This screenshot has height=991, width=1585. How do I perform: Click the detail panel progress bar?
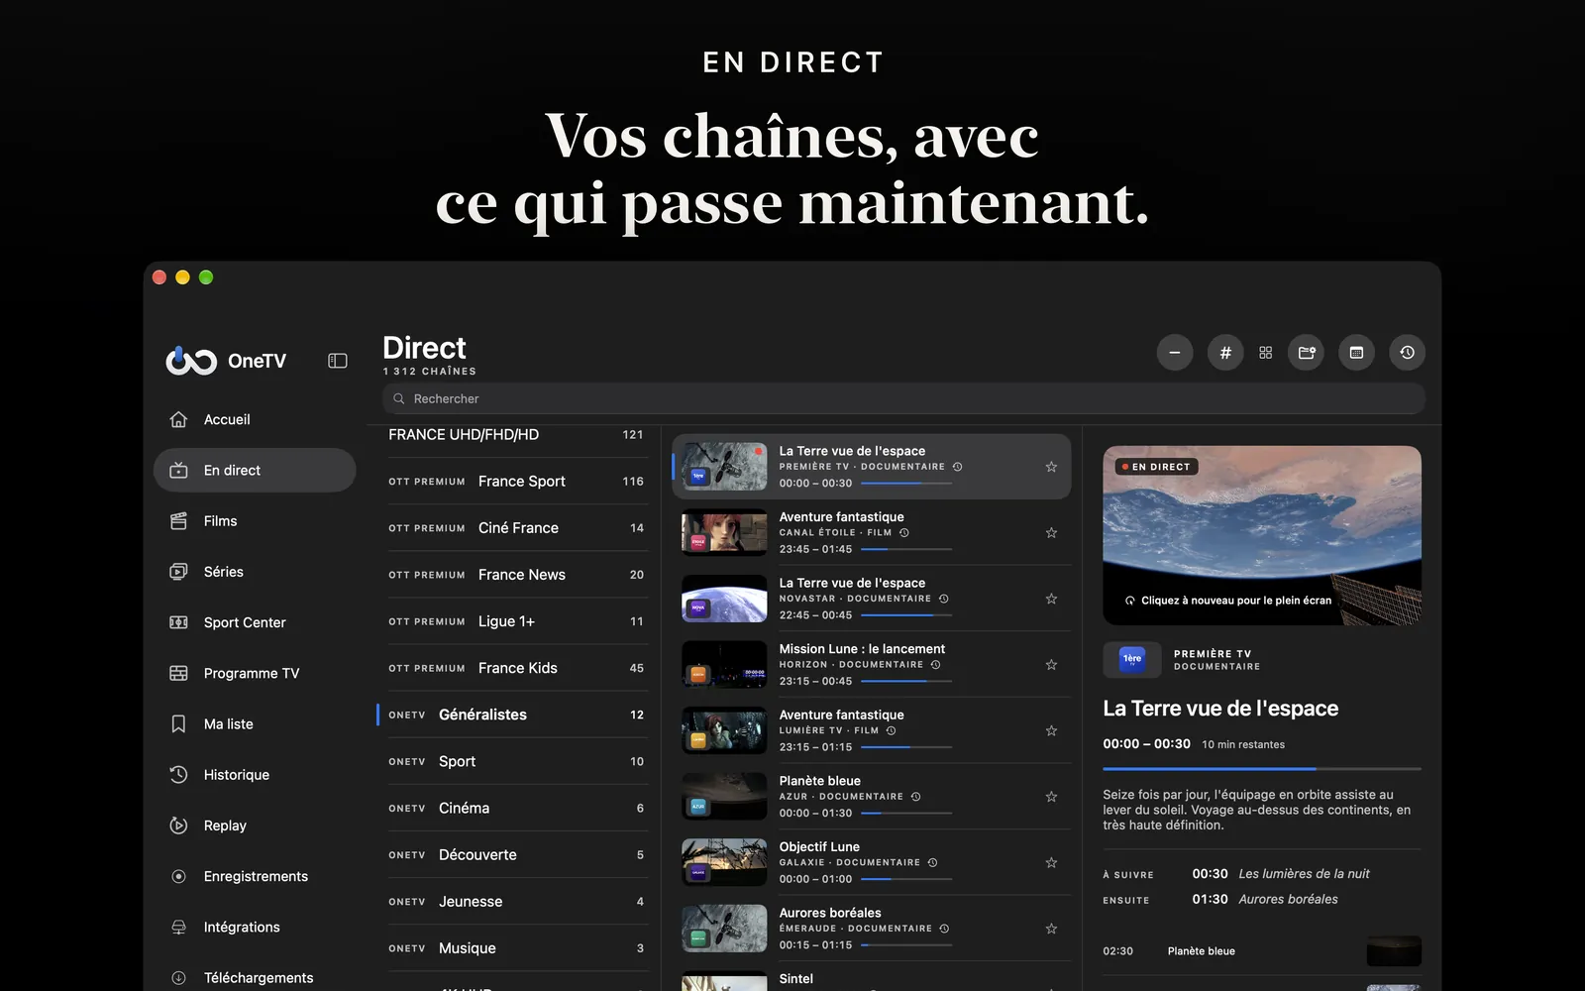(1262, 768)
